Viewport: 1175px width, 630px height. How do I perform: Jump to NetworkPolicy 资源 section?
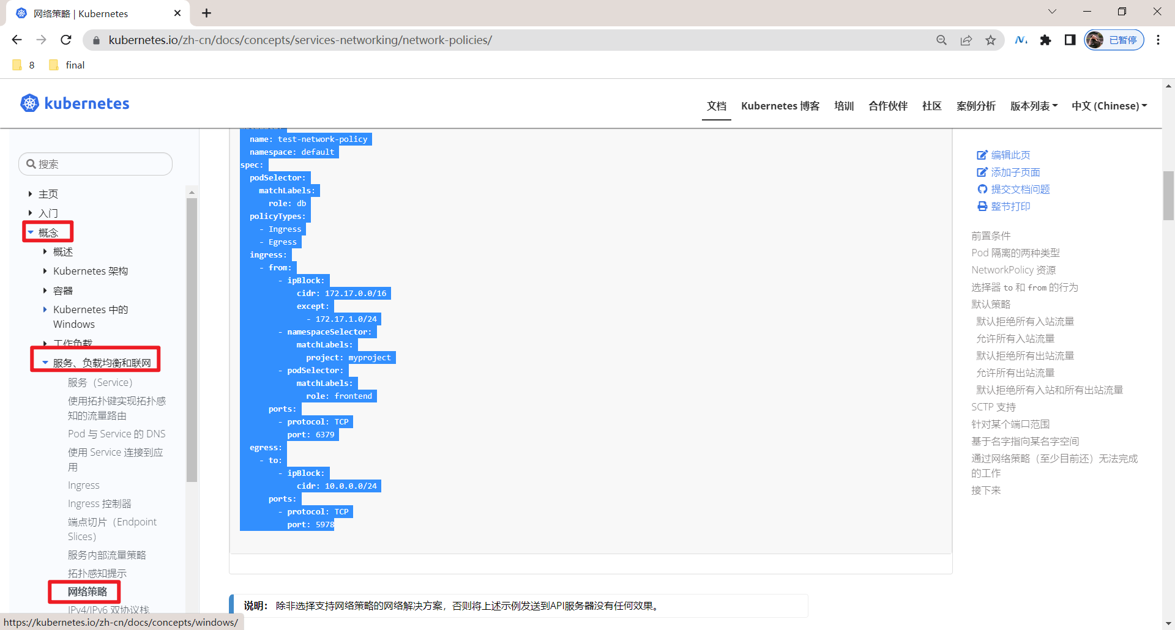coord(1013,270)
